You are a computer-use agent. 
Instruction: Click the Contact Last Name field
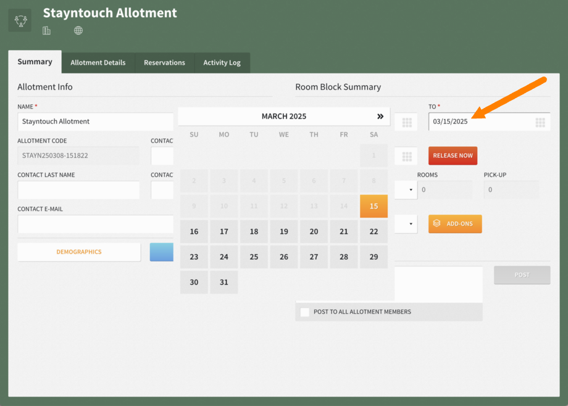click(x=78, y=190)
